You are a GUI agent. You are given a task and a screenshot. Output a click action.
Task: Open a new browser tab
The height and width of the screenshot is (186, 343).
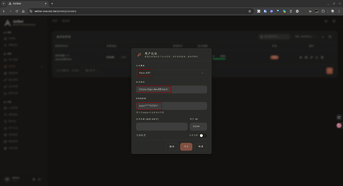(52, 3)
